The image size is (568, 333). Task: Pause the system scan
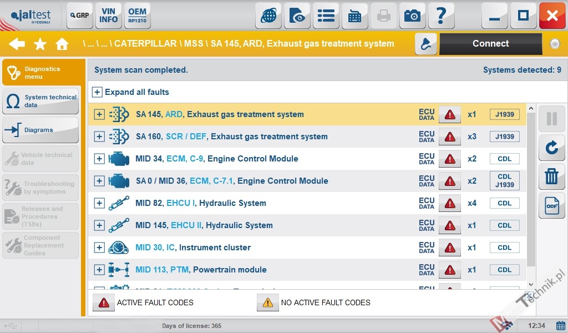point(552,118)
